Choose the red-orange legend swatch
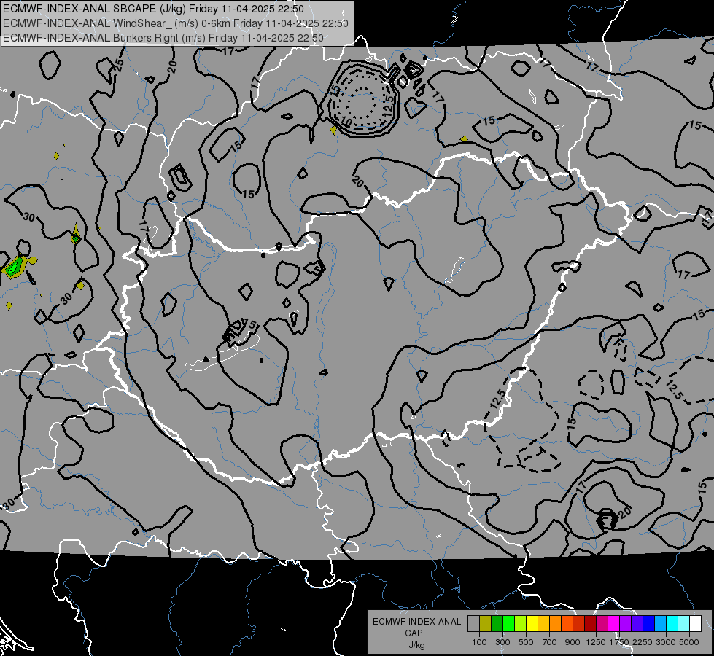The image size is (714, 656). pos(567,623)
